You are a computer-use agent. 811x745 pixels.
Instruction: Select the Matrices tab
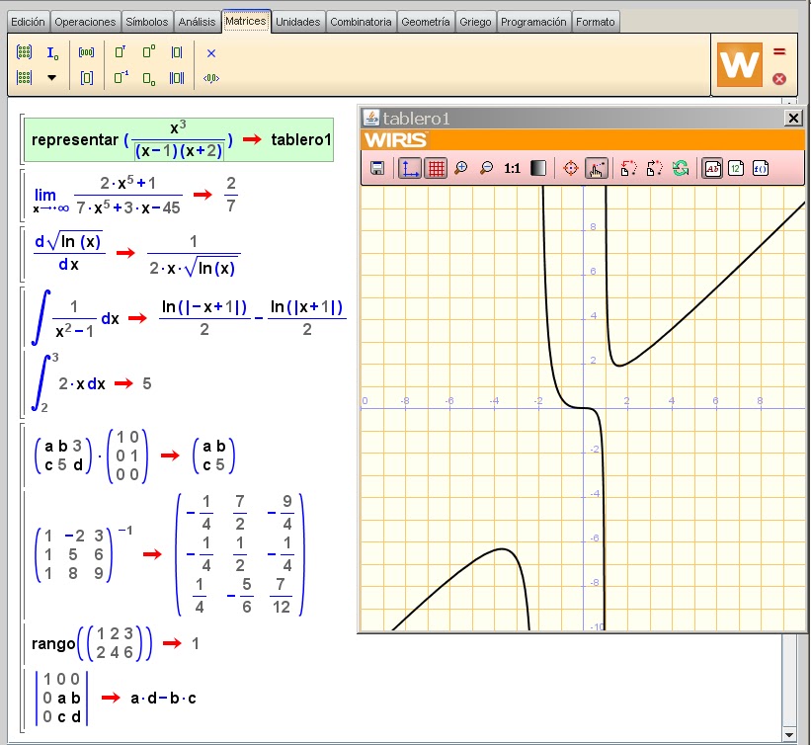click(246, 21)
